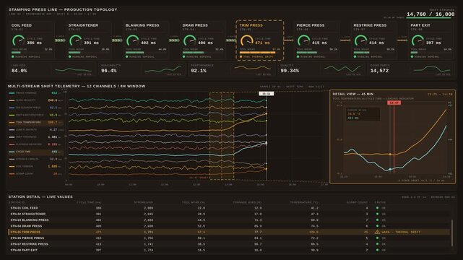Screen dimensions: 463x260
Task: Toggle the highlighted Tool Temperature channel
Action: [x=35, y=122]
